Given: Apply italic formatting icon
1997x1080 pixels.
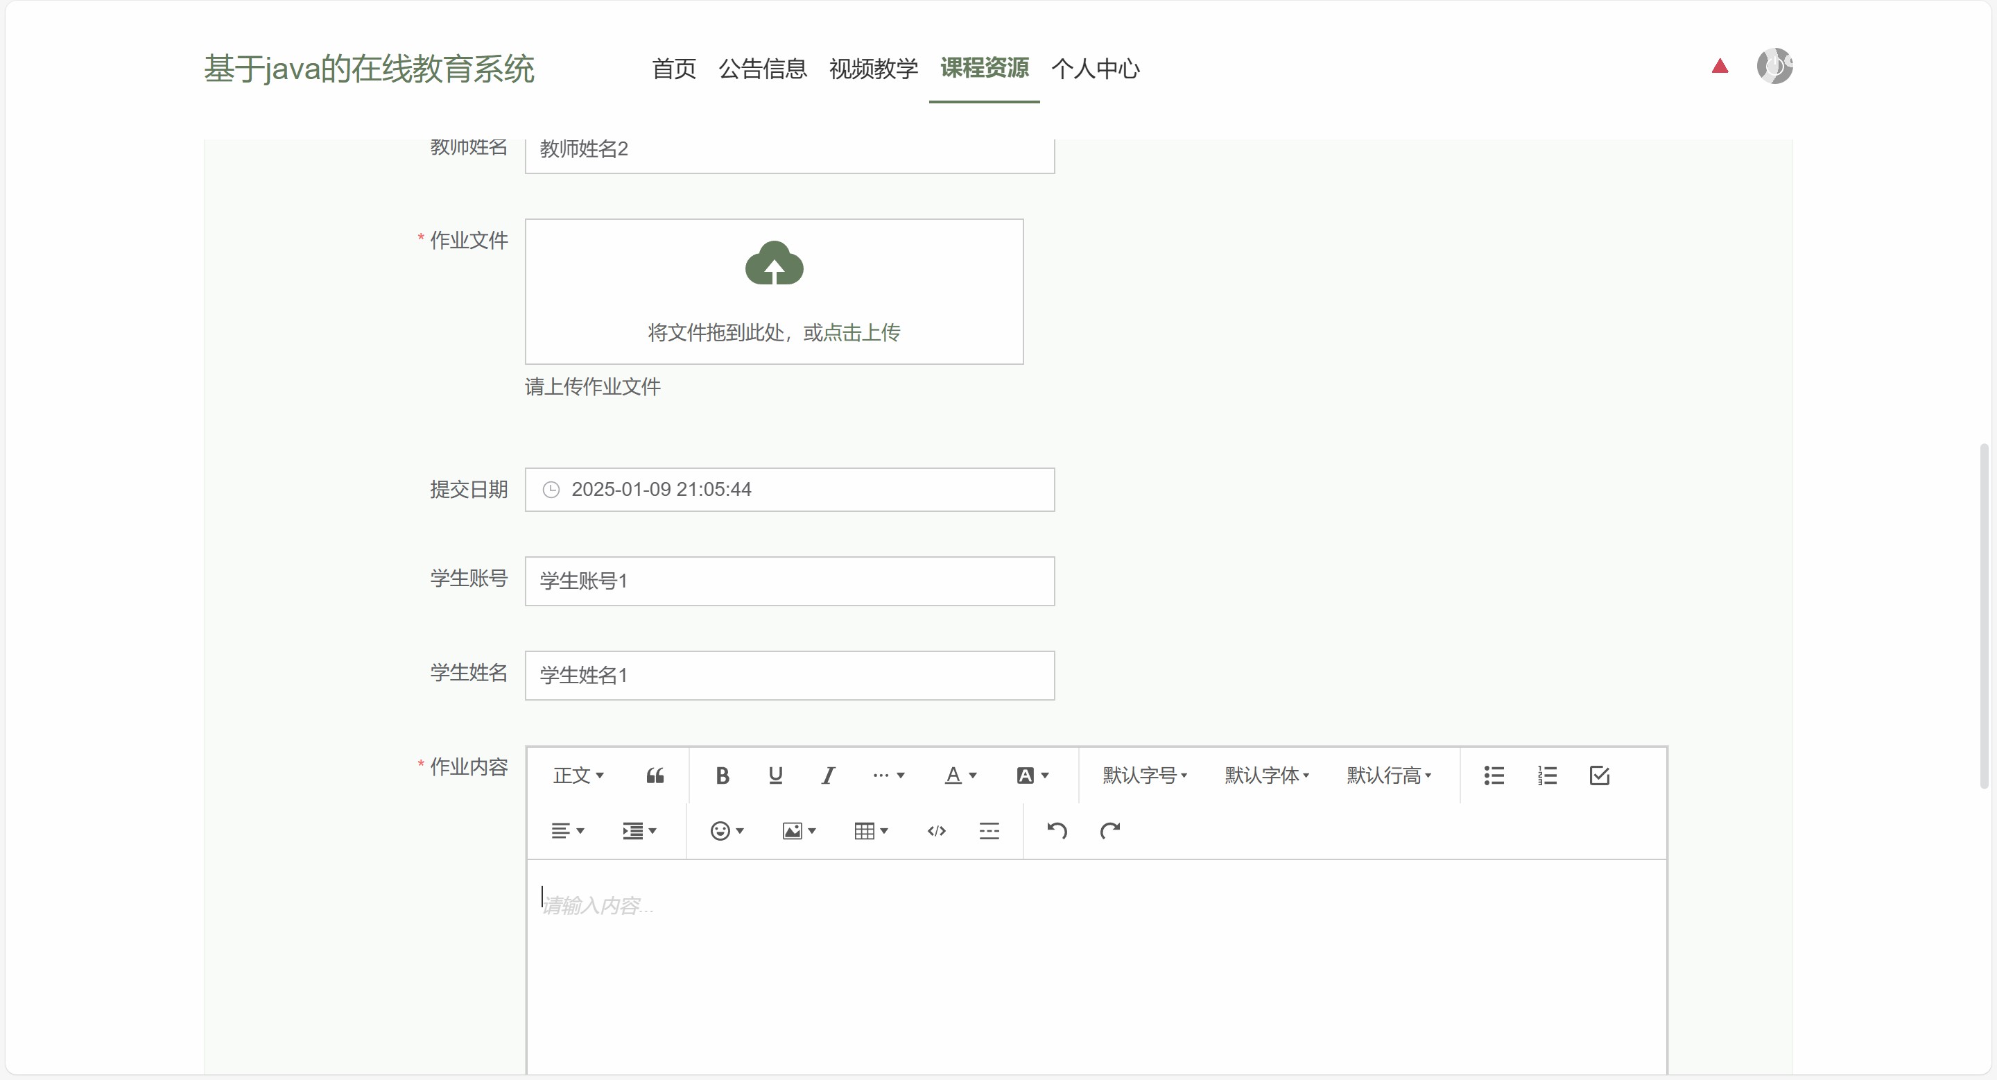Looking at the screenshot, I should pyautogui.click(x=827, y=775).
